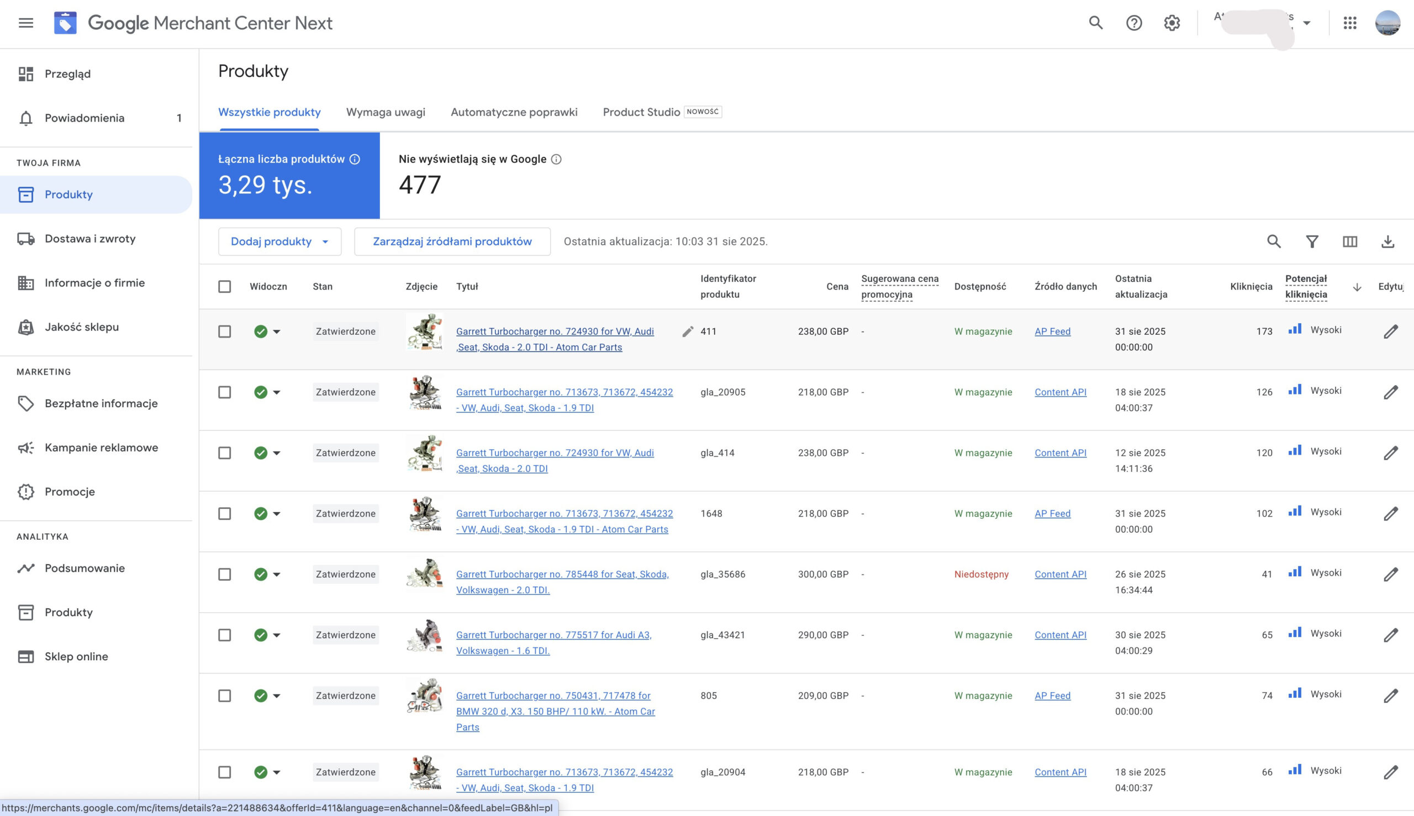Screen dimensions: 1414x816
Task: Check the row for product gla_20905
Action: tap(225, 392)
